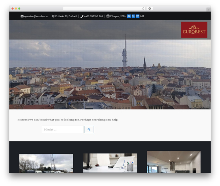Call the +420 800 769 869 number
This screenshot has width=220, height=186.
point(94,16)
